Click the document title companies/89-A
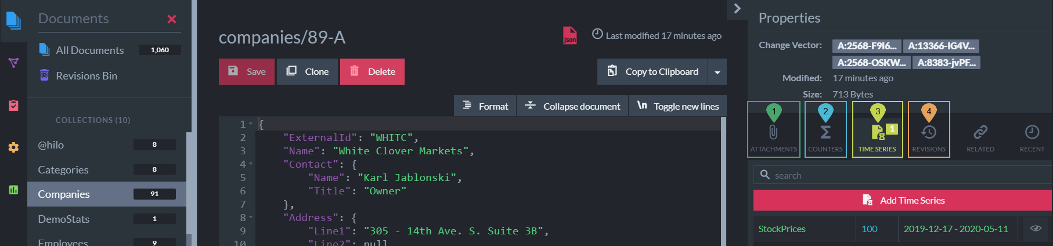The height and width of the screenshot is (246, 1053). tap(282, 37)
